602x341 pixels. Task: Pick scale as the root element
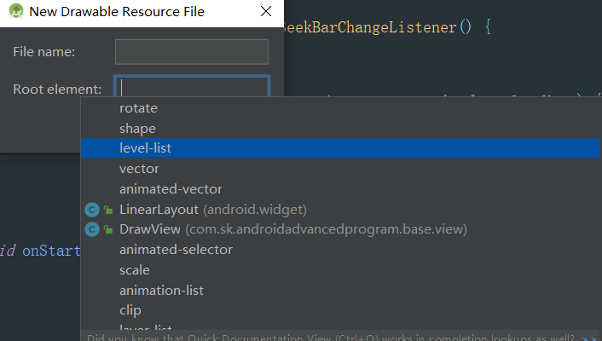pos(135,270)
